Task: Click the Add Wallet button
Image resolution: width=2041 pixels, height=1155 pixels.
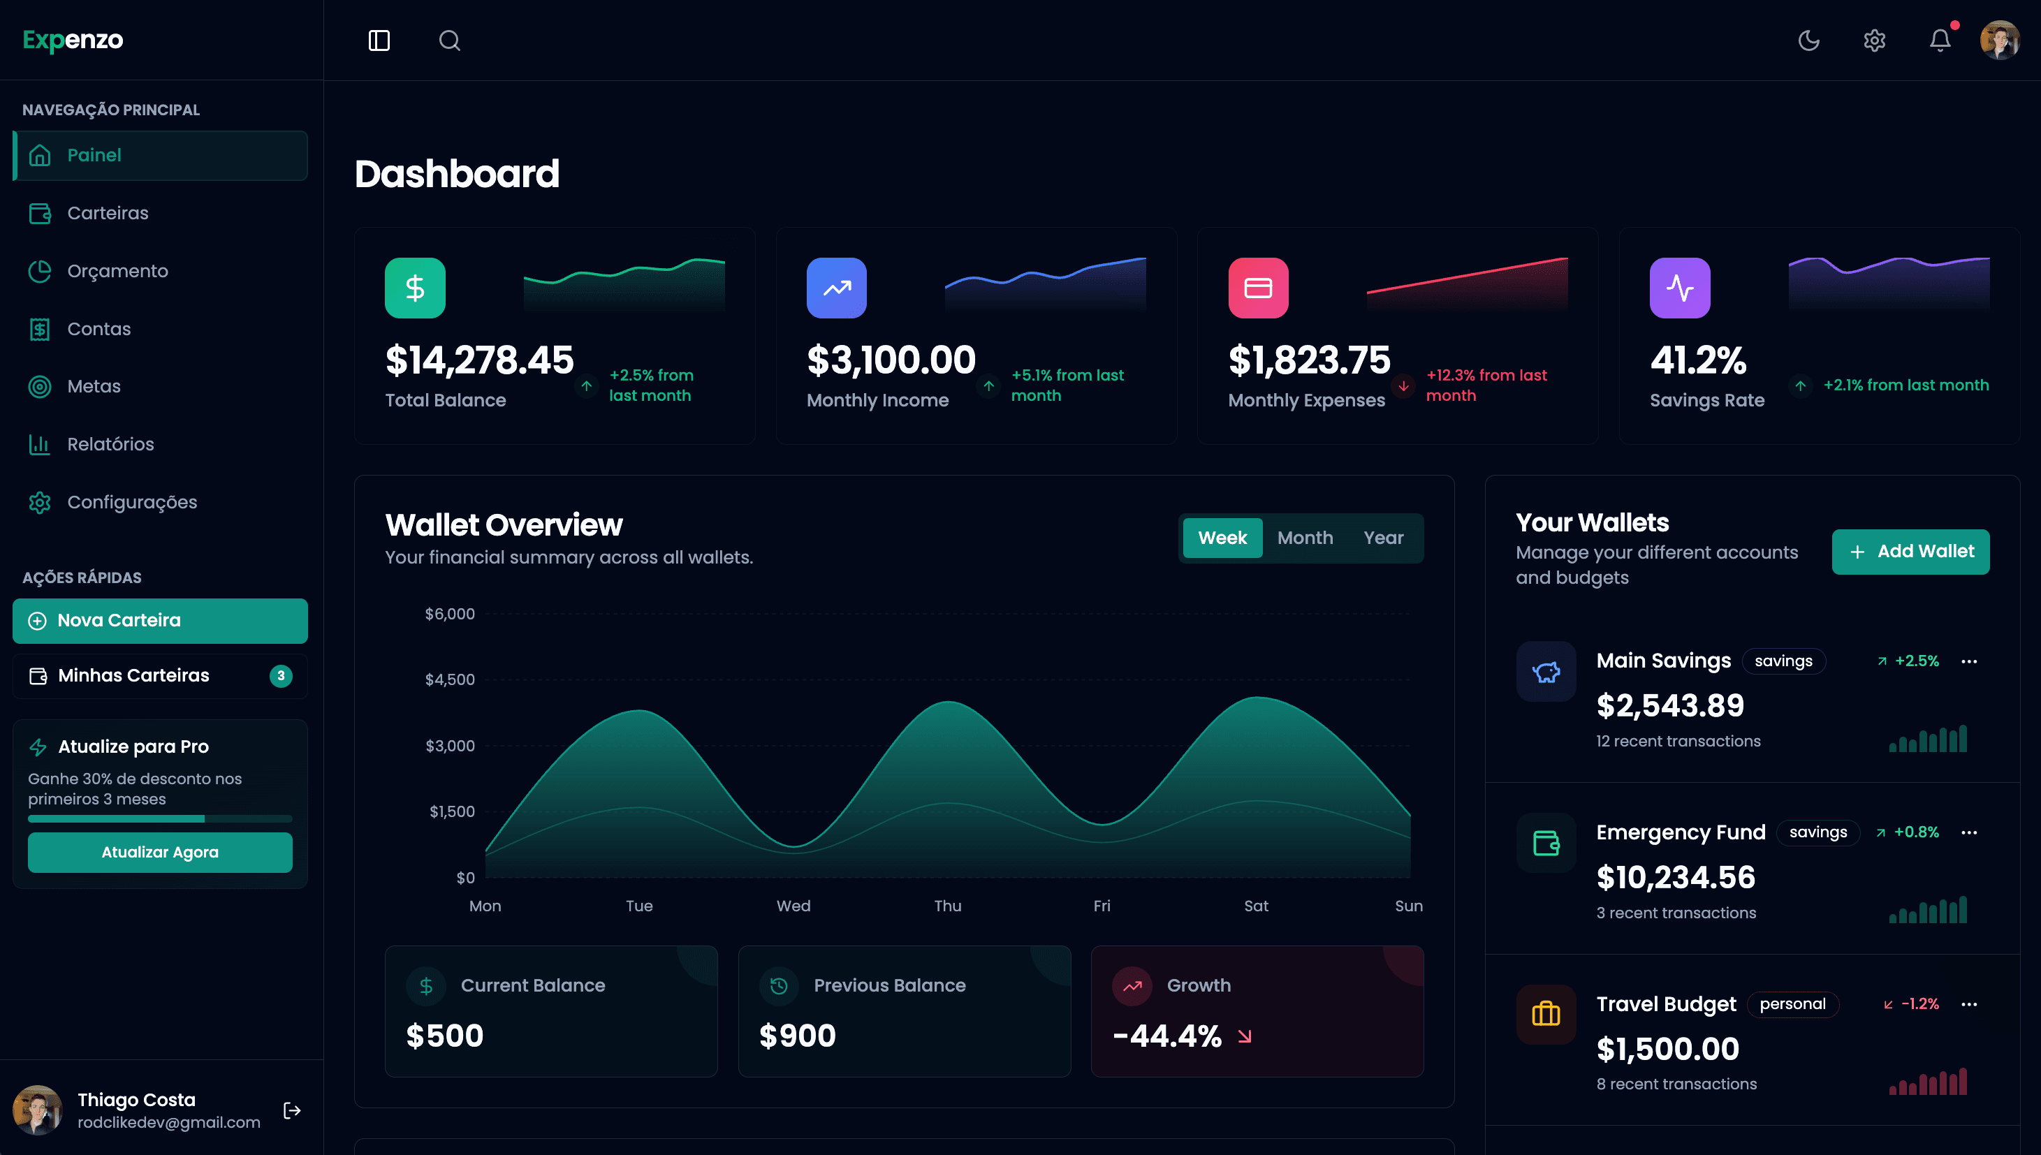Action: (1911, 552)
